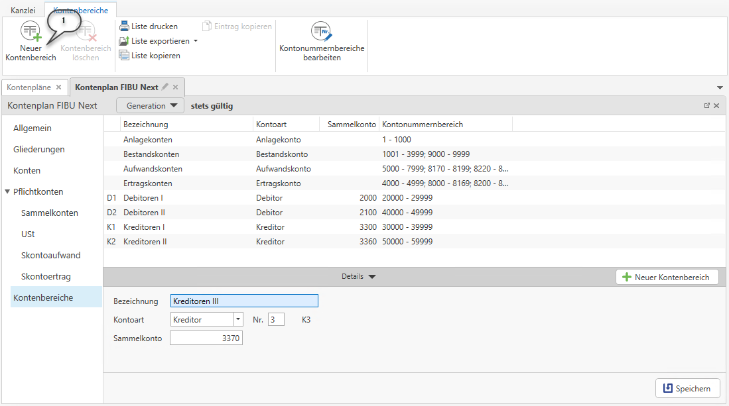Open the Generation dropdown

[151, 105]
